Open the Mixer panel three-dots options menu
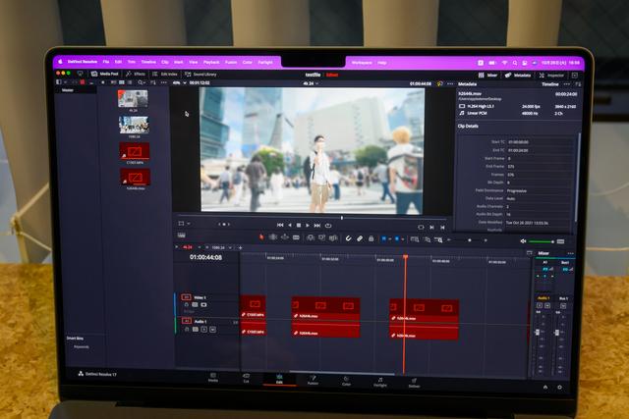Image resolution: width=629 pixels, height=419 pixels. point(570,253)
